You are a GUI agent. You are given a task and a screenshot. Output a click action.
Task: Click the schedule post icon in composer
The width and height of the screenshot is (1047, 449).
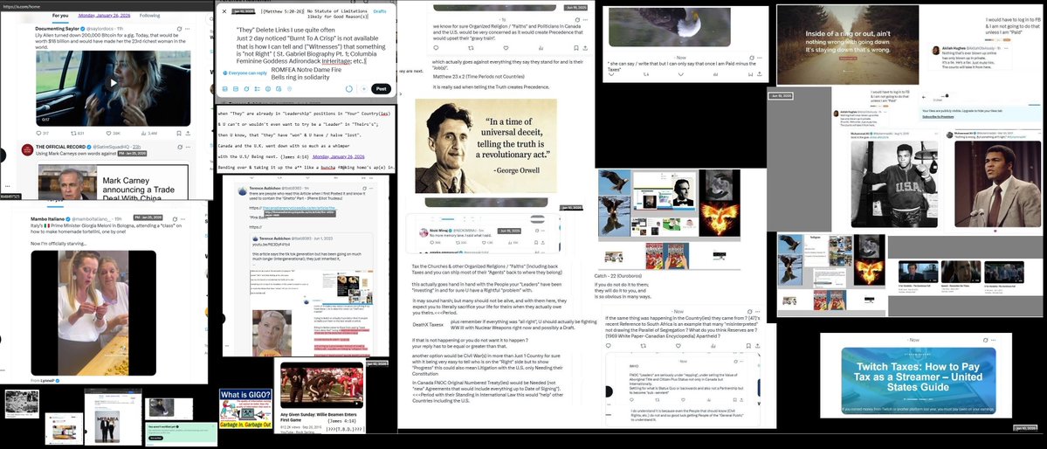pos(279,89)
